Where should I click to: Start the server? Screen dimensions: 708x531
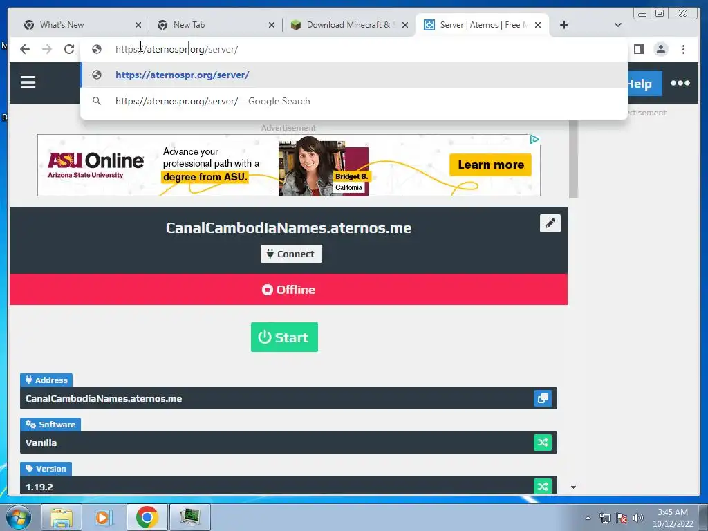tap(284, 337)
